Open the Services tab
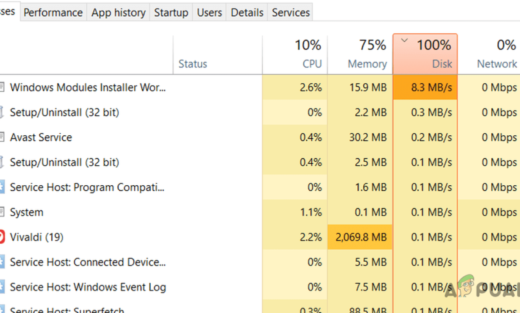Screen dimensions: 520x313 (x=291, y=12)
